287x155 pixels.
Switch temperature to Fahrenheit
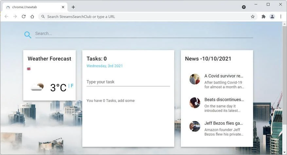72,85
